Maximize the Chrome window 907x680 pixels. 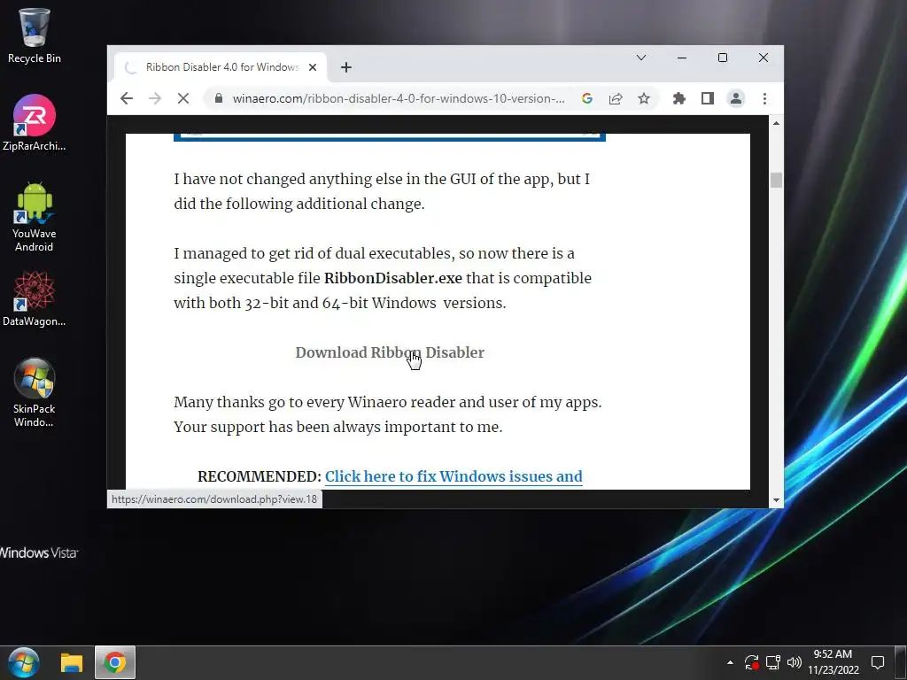[x=723, y=58]
